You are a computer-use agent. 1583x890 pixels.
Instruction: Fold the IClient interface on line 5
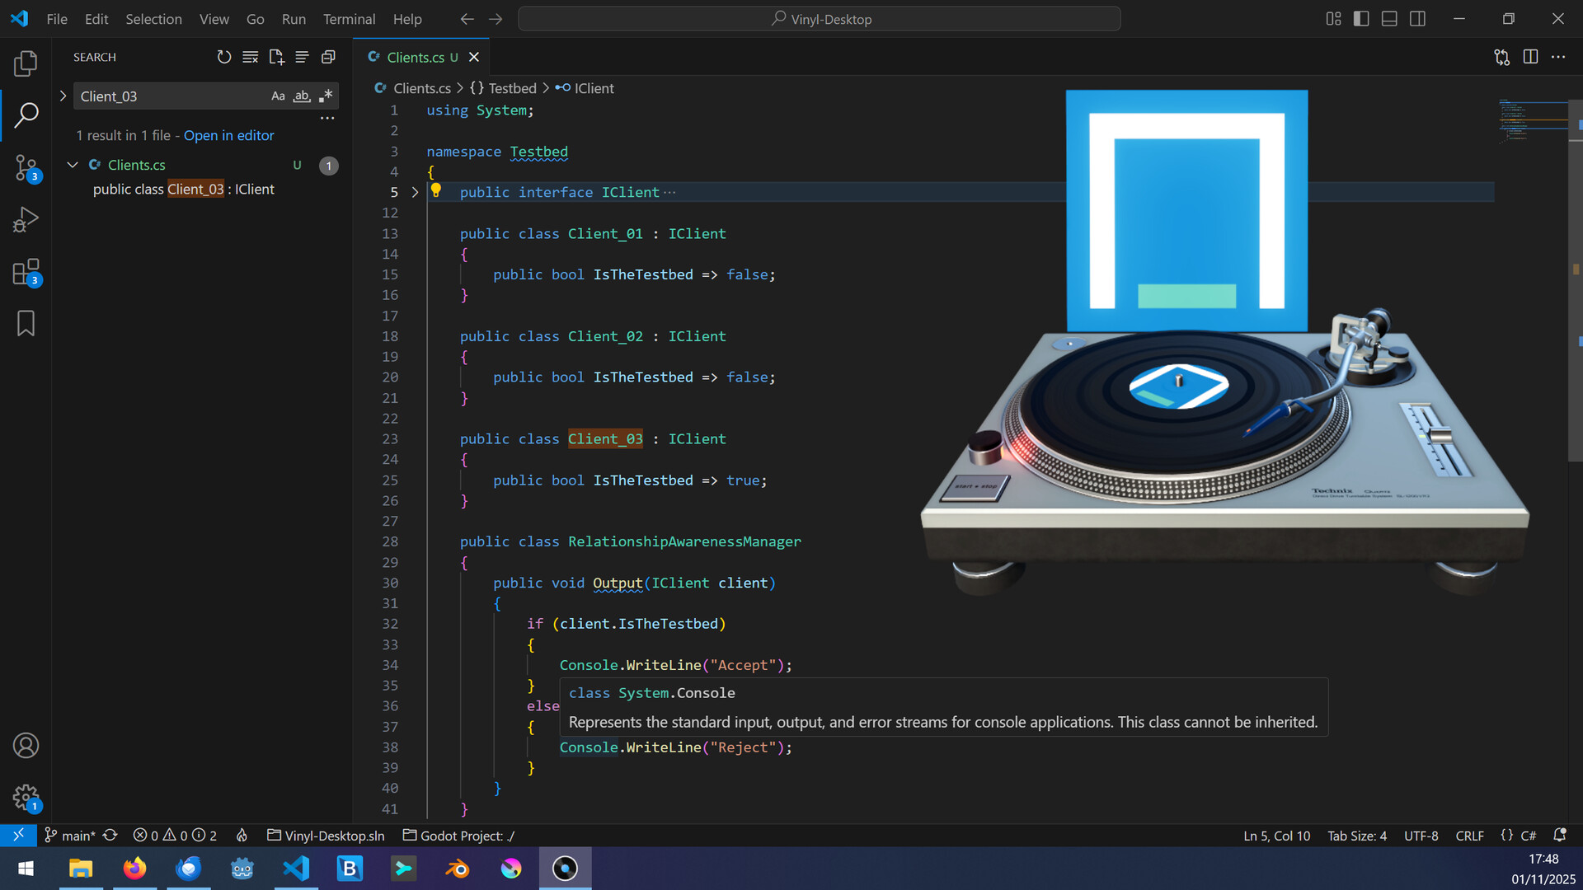[x=415, y=192]
